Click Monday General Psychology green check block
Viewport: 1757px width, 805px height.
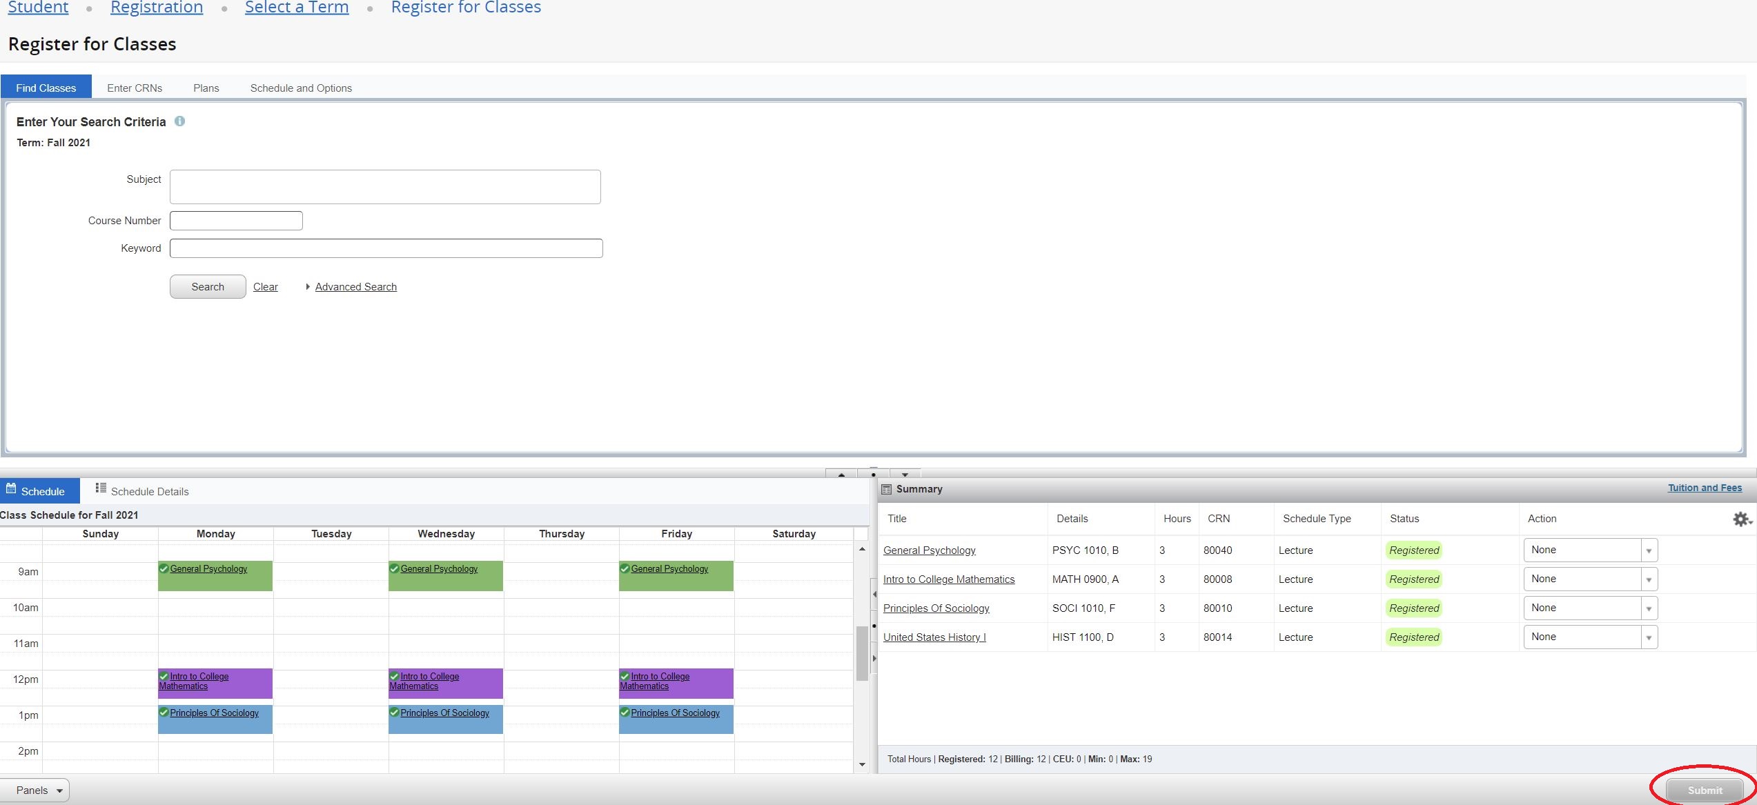pos(215,576)
